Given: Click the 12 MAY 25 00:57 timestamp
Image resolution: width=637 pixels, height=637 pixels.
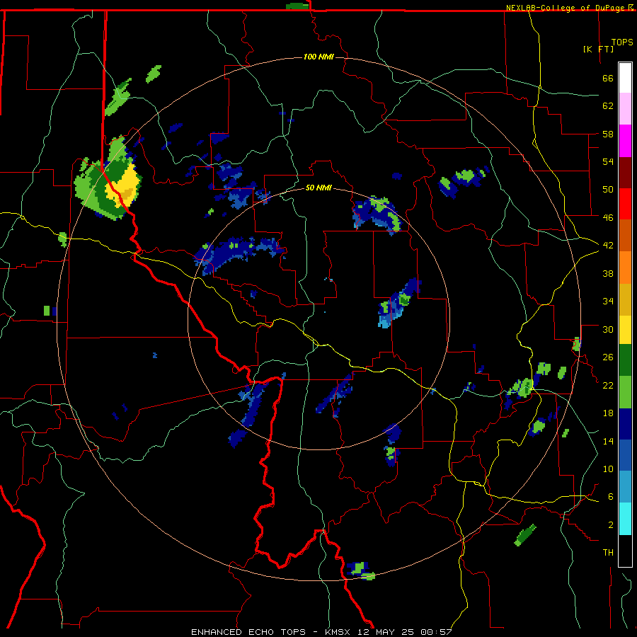Looking at the screenshot, I should [405, 632].
